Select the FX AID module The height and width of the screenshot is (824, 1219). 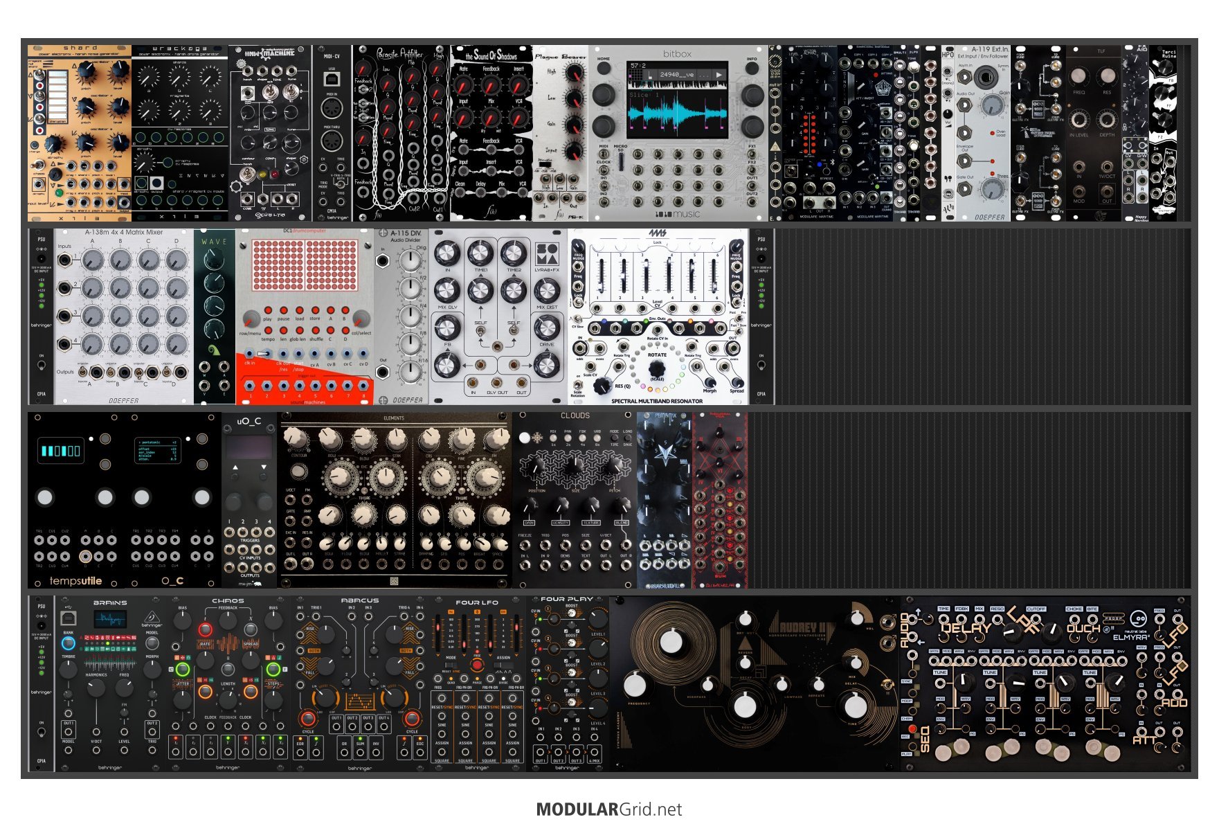pos(1135,133)
